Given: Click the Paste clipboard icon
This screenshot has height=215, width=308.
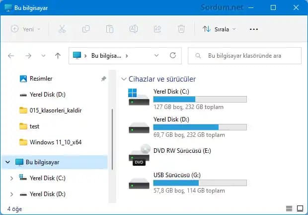Looking at the screenshot, I should tap(110, 29).
